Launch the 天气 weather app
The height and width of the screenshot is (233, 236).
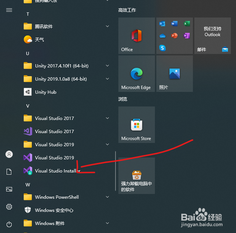[x=66, y=39]
